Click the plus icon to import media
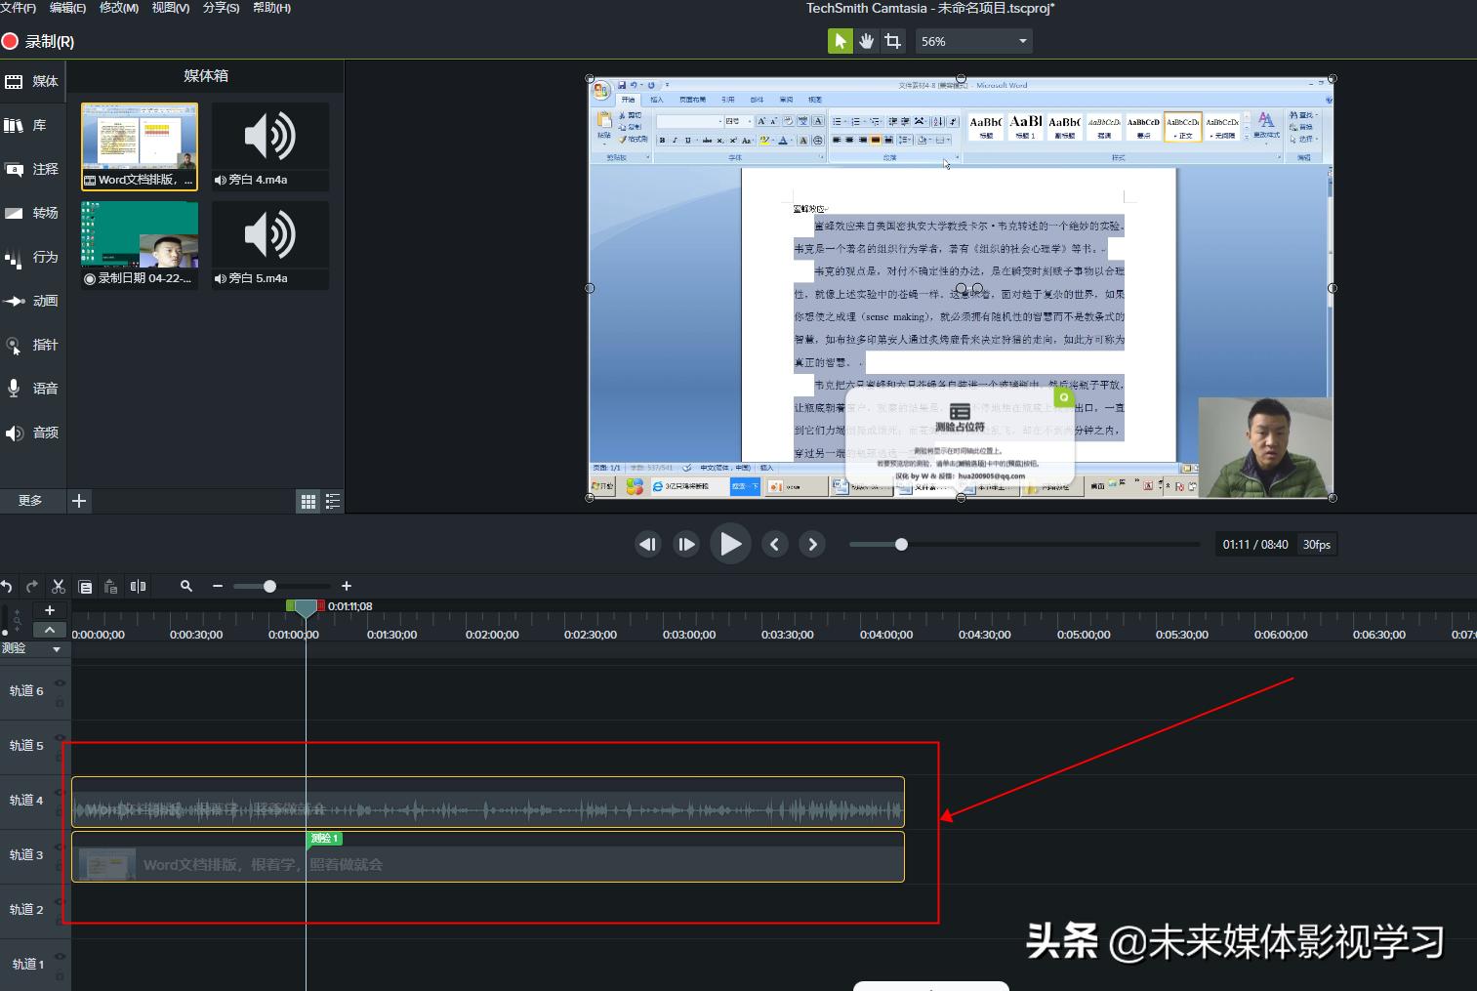The image size is (1477, 991). 79,501
